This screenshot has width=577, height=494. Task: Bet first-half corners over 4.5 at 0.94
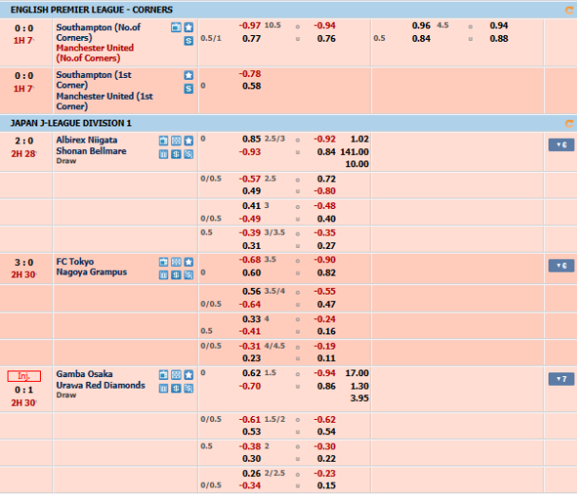[499, 26]
